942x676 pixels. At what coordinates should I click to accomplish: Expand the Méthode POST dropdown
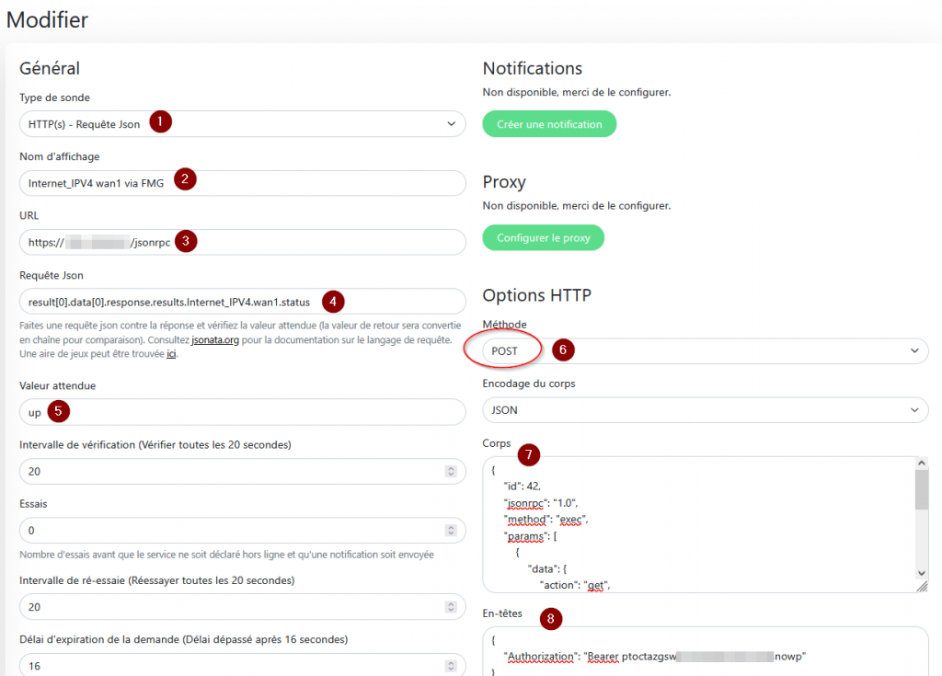706,351
